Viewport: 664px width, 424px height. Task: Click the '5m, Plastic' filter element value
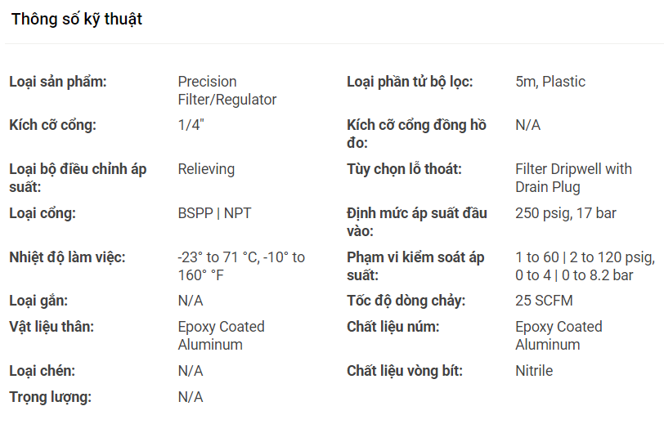pyautogui.click(x=550, y=82)
